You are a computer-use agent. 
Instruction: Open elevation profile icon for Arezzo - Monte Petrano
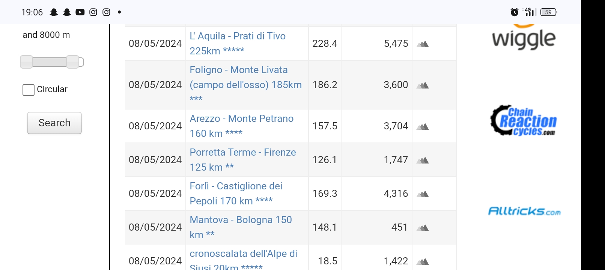pos(423,126)
